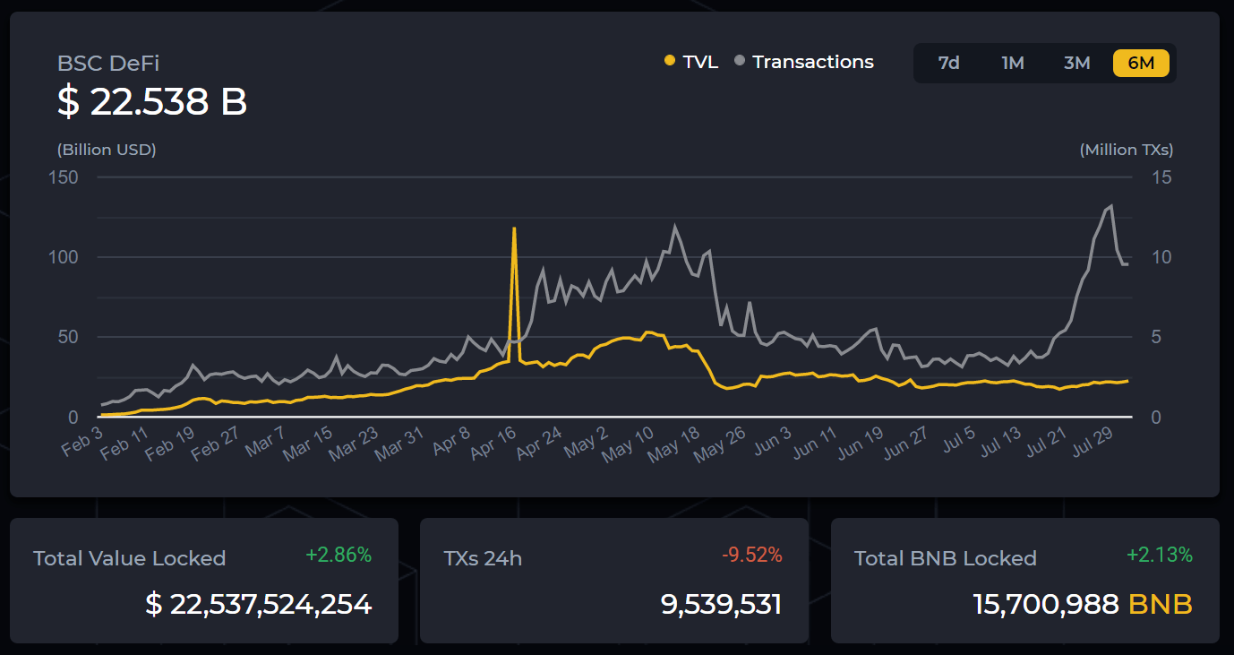This screenshot has height=655, width=1234.
Task: Click the TVL spike peak near Apr 16
Action: [x=514, y=228]
